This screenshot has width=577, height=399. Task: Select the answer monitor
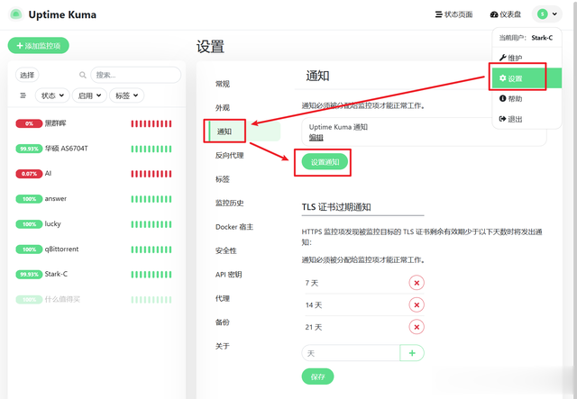(x=94, y=199)
